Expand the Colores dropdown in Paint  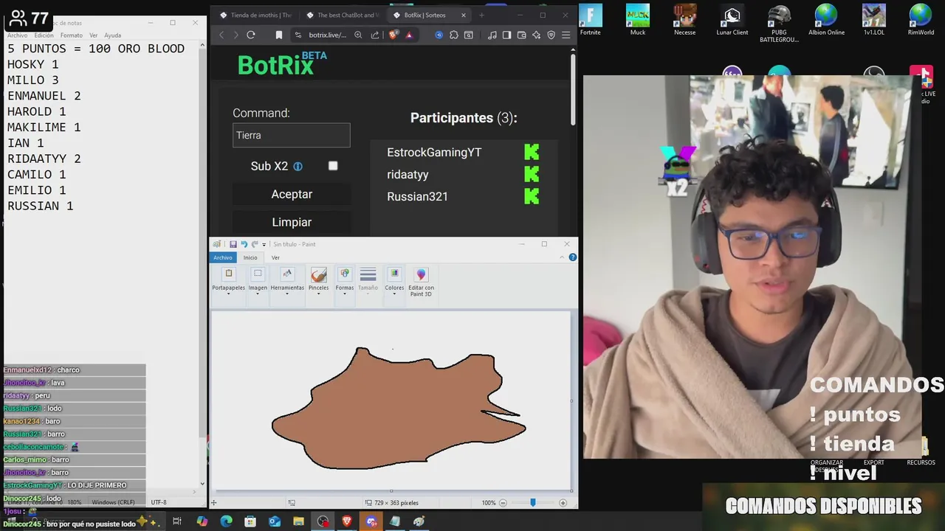[394, 294]
